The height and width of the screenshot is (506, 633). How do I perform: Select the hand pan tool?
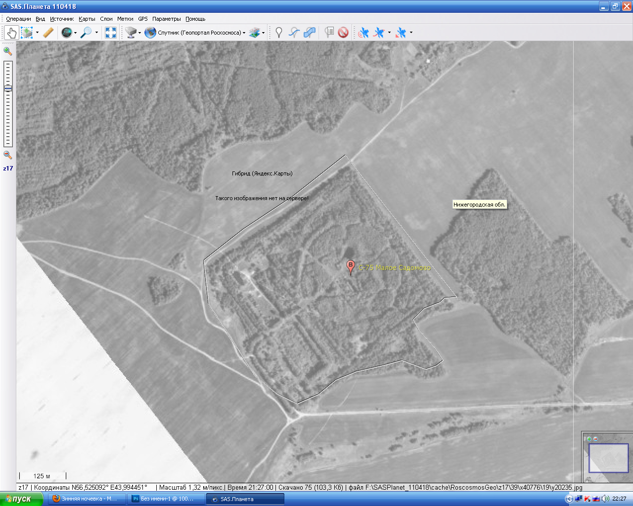point(11,33)
